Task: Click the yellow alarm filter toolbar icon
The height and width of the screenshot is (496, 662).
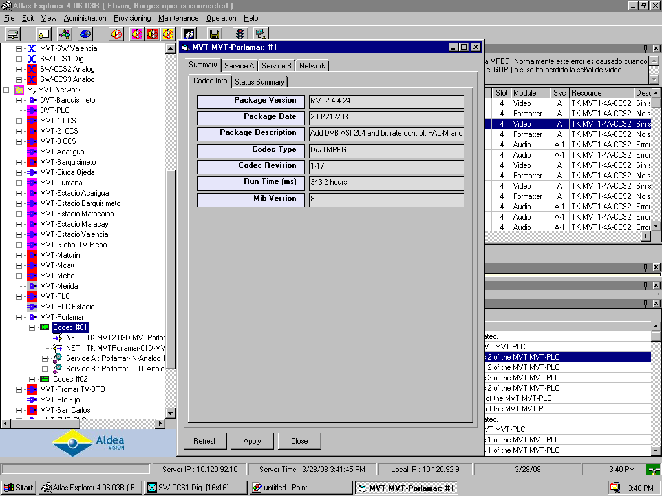Action: [x=167, y=34]
